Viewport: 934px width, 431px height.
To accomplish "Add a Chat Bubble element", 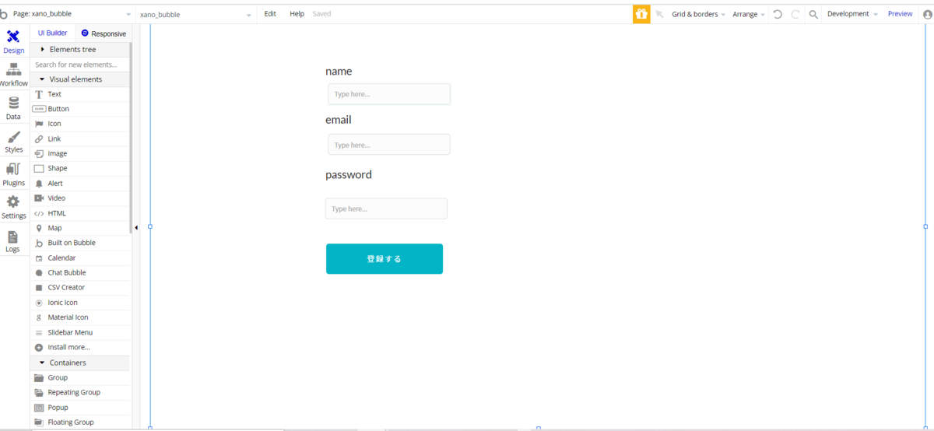I will click(x=80, y=273).
